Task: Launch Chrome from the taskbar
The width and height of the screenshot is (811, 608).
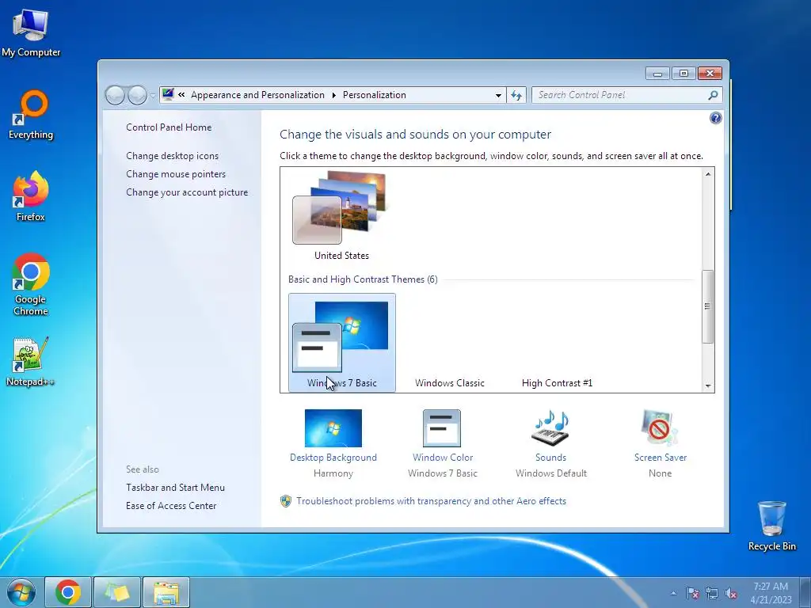Action: click(x=68, y=592)
